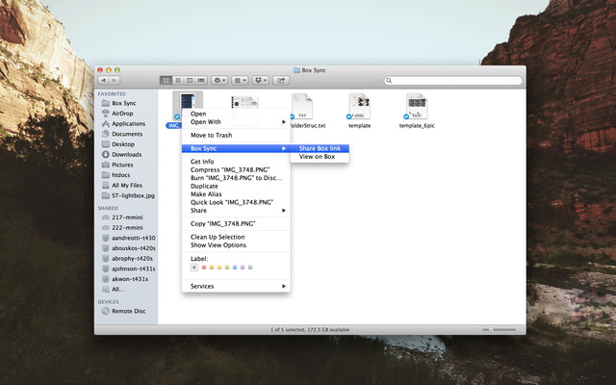The image size is (616, 385).
Task: Switch Finder to Cover Flow view
Action: pyautogui.click(x=200, y=80)
